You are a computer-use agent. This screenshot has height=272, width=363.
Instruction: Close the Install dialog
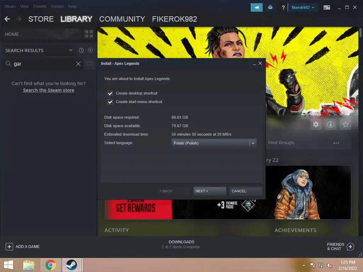coord(260,63)
